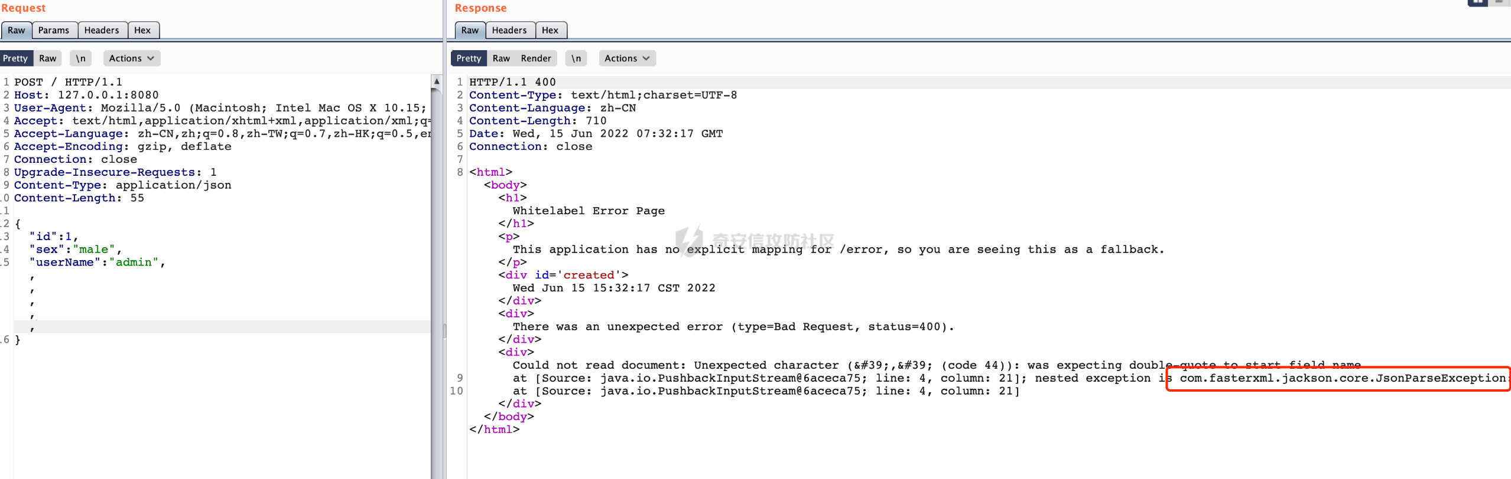The height and width of the screenshot is (479, 1511).
Task: Switch Request view to Raw mode
Action: tap(48, 58)
